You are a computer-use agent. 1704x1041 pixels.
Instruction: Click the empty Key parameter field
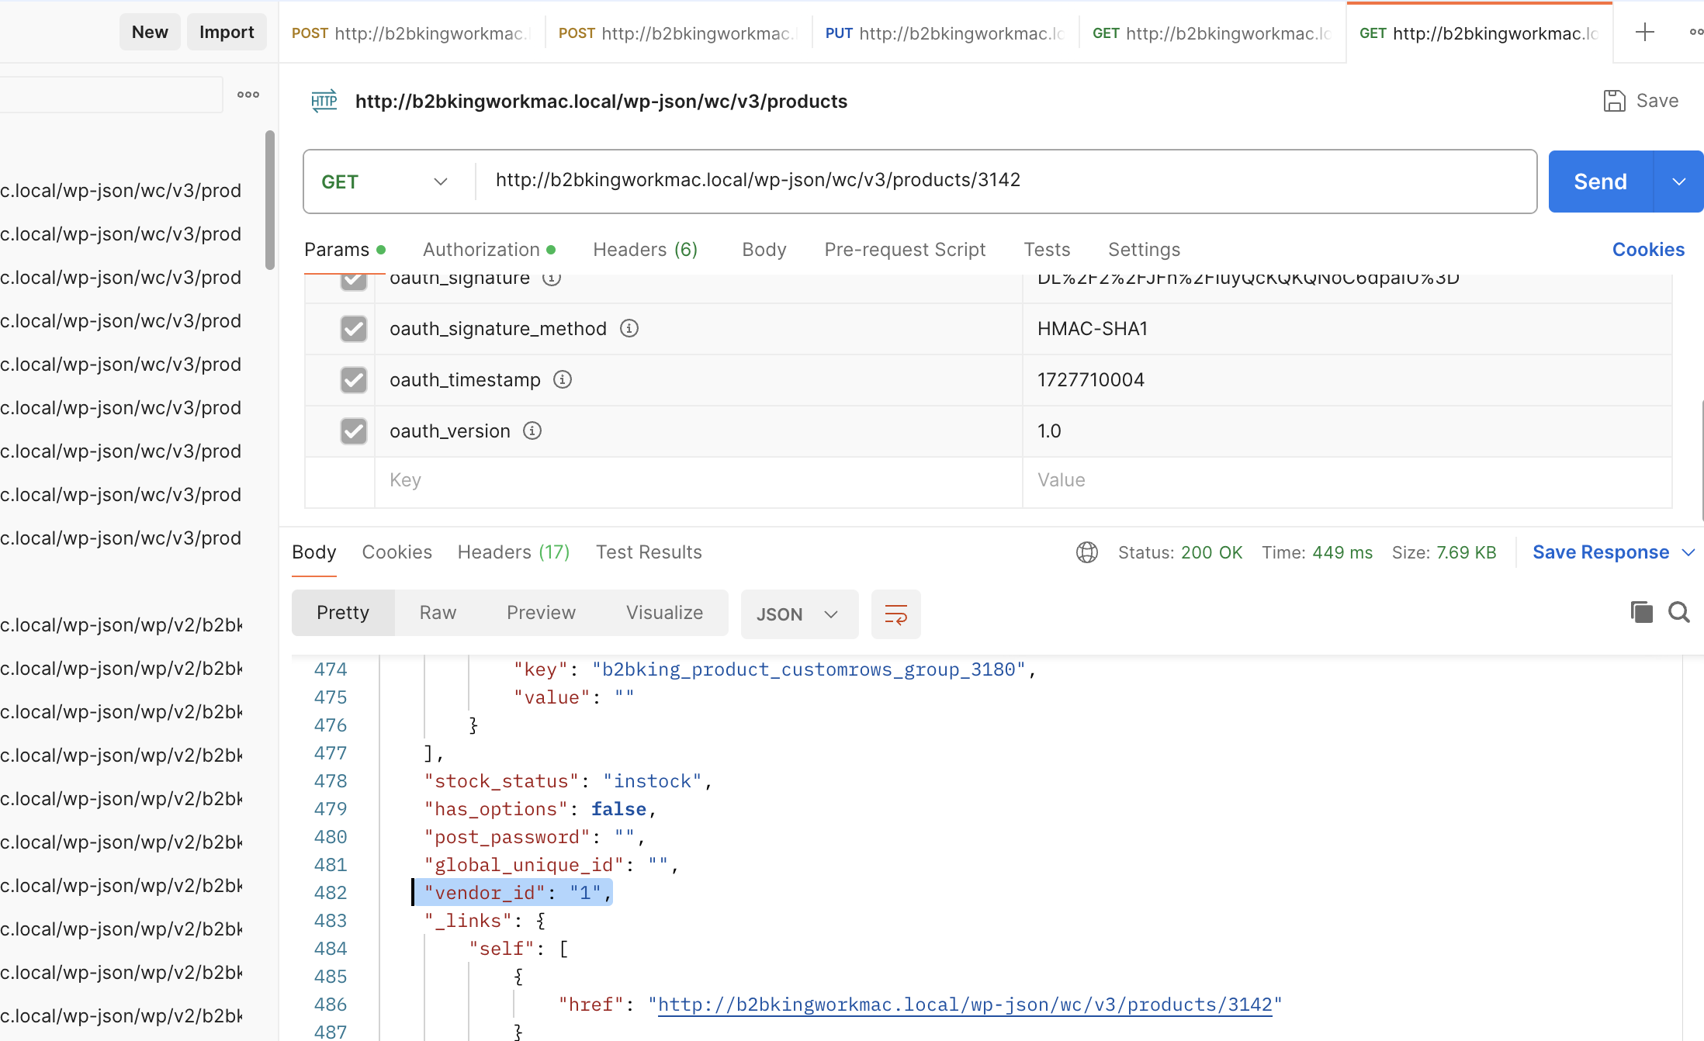(698, 480)
